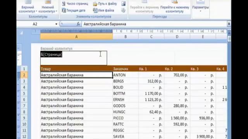The height and width of the screenshot is (139, 248).
Task: Select the ERNSH customer cell
Action: 126,100
